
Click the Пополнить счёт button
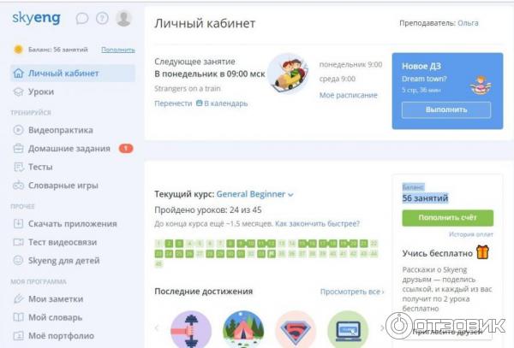click(445, 217)
